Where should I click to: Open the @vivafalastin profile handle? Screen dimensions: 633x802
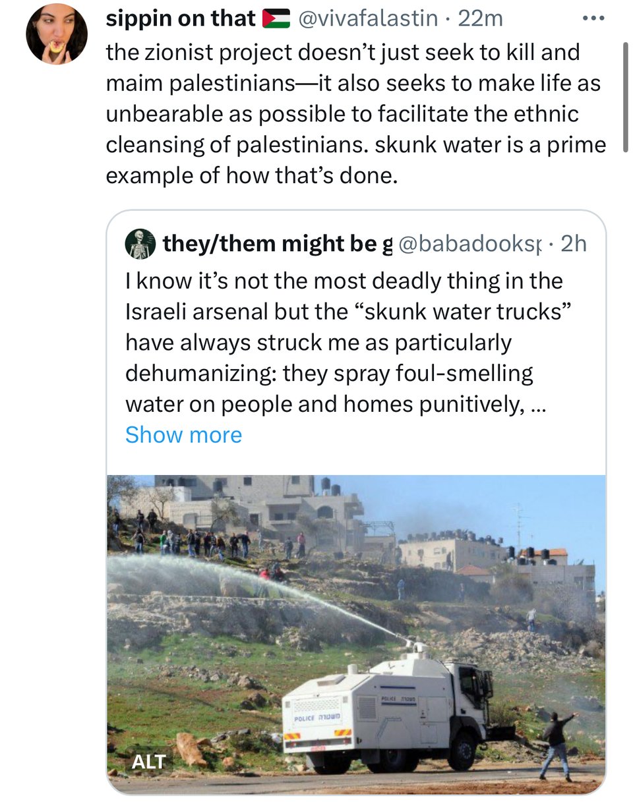pyautogui.click(x=368, y=19)
